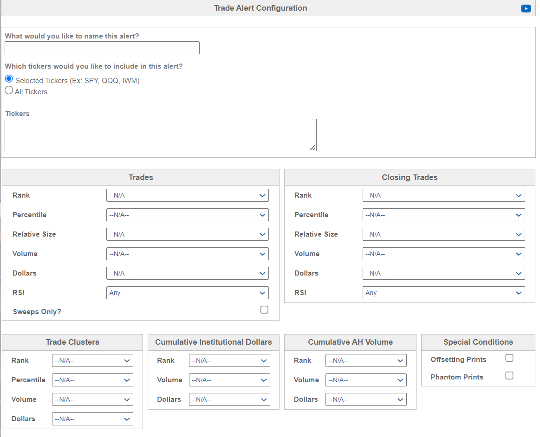Click the ticker inclusion question text
This screenshot has height=437, width=540.
(94, 66)
